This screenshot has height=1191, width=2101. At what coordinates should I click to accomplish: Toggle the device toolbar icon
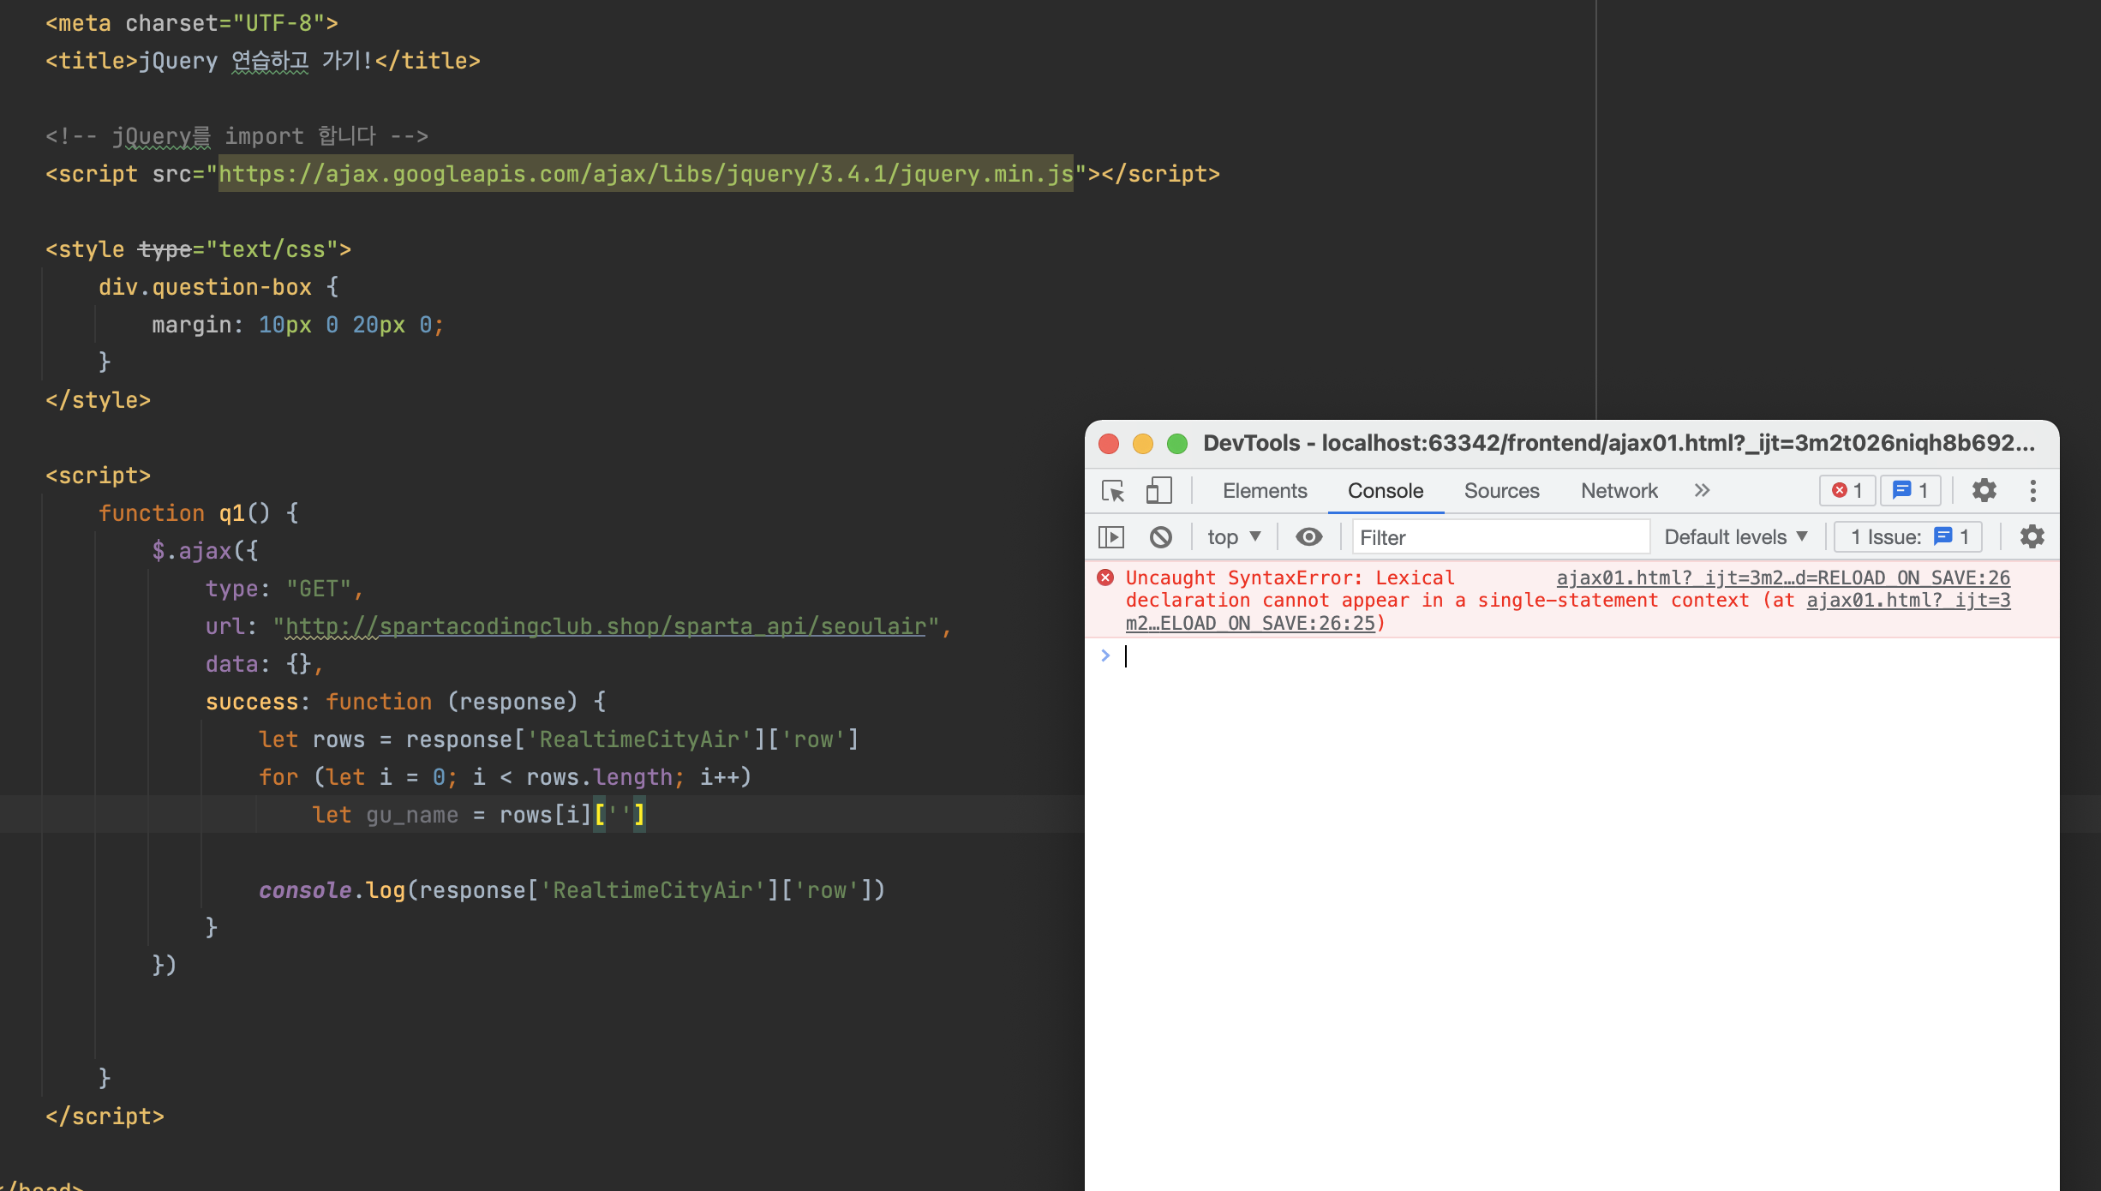[x=1158, y=491]
